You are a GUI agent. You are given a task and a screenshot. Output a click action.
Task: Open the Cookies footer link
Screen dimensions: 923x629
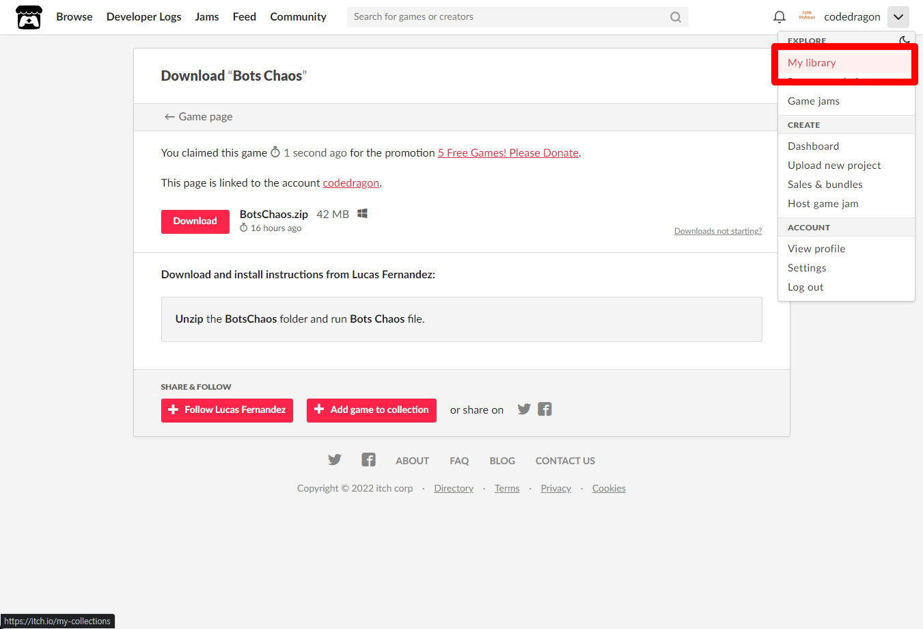click(609, 488)
